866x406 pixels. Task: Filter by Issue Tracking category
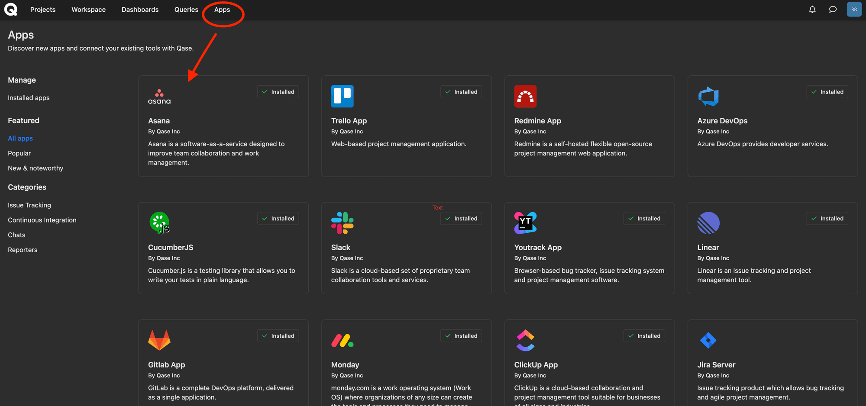[x=29, y=205]
